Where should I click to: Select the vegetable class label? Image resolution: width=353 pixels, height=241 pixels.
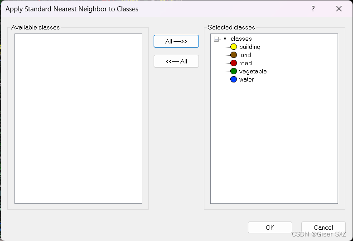(253, 71)
